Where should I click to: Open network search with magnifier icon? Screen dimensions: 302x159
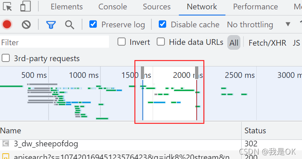pos(69,25)
